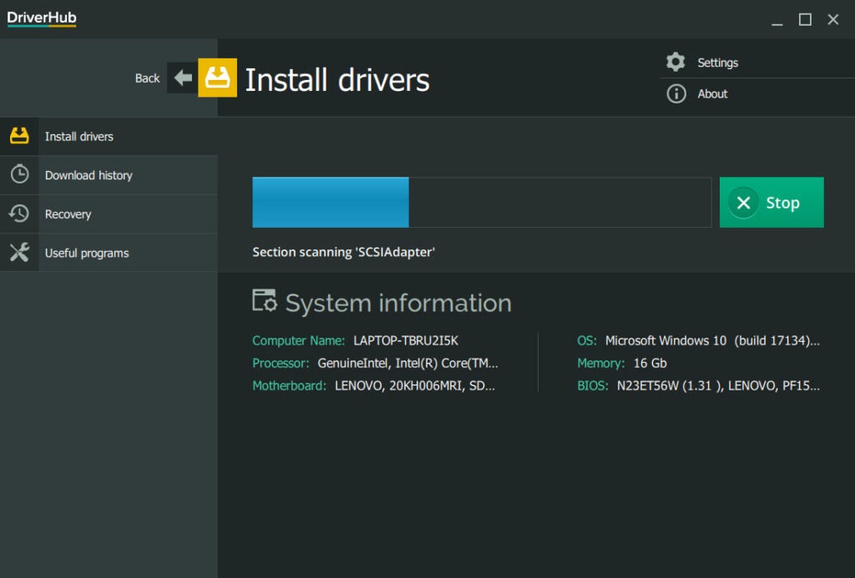This screenshot has height=578, width=855.
Task: Click computer name LAPTOP-TBRU2I5K
Action: click(406, 340)
